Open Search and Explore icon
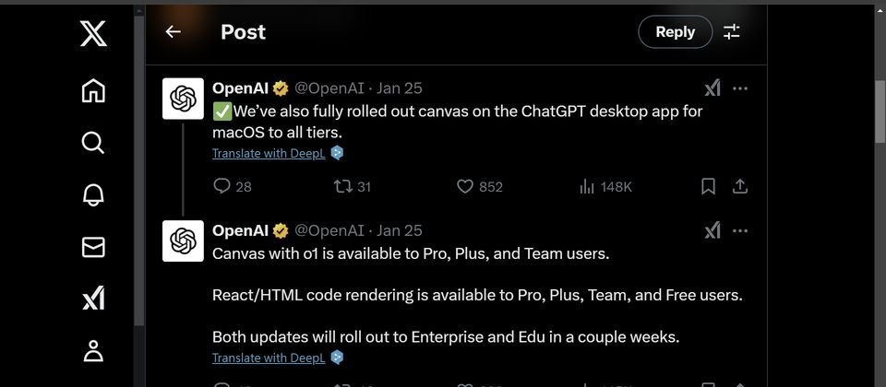This screenshot has height=387, width=886. click(x=93, y=143)
